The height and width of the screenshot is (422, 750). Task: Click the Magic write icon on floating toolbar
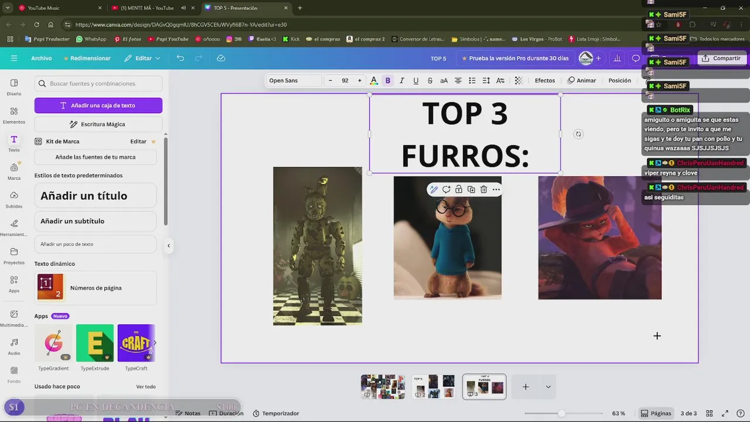click(434, 189)
